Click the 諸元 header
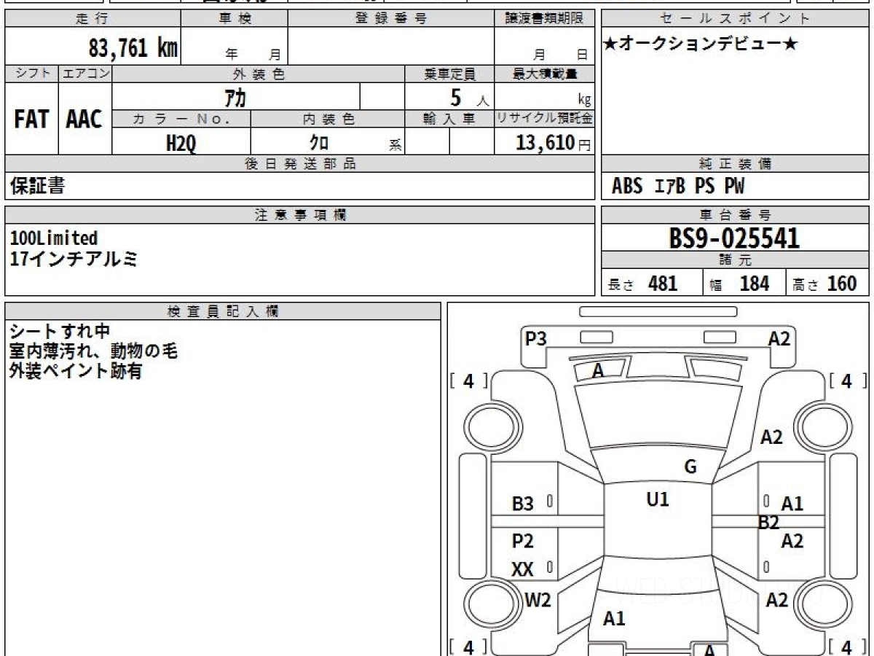Screen dimensions: 874x656 pyautogui.click(x=735, y=260)
